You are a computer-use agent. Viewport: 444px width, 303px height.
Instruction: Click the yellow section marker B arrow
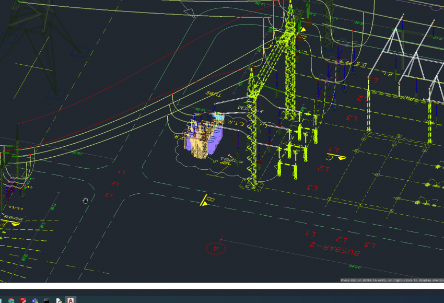click(206, 201)
